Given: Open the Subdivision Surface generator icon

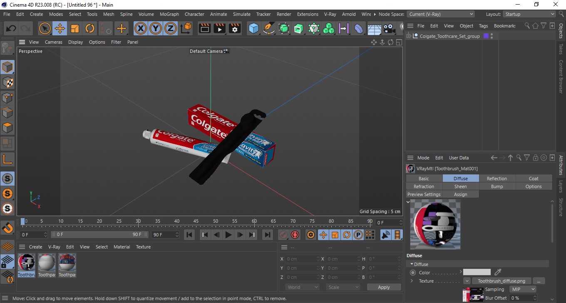Looking at the screenshot, I should pyautogui.click(x=284, y=29).
